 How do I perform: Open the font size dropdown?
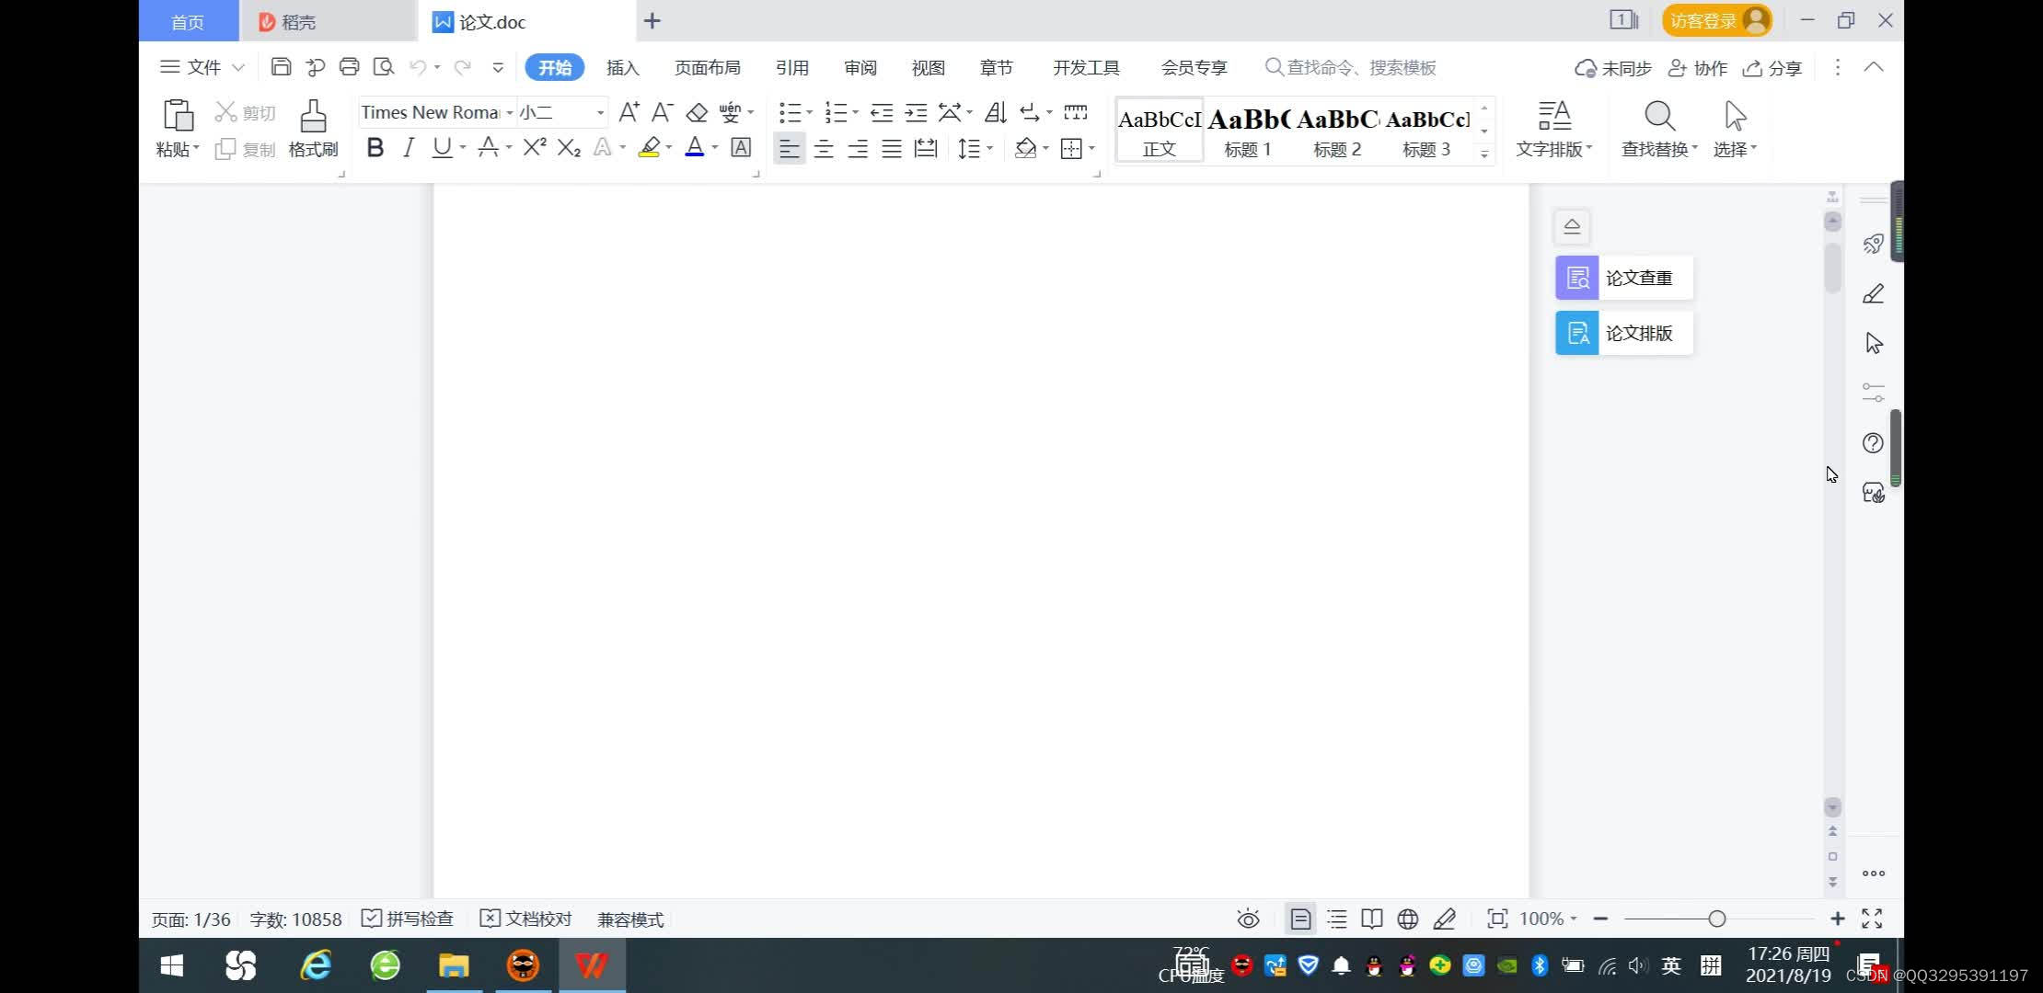(600, 112)
